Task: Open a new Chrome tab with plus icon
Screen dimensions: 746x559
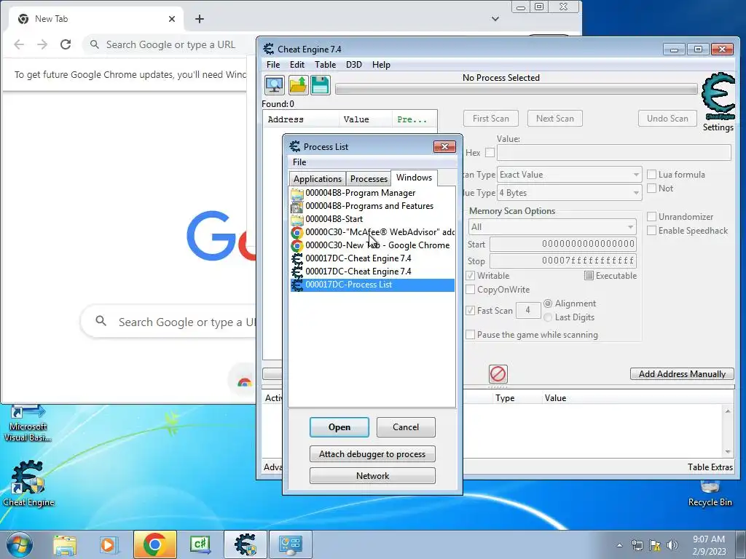Action: [x=200, y=19]
